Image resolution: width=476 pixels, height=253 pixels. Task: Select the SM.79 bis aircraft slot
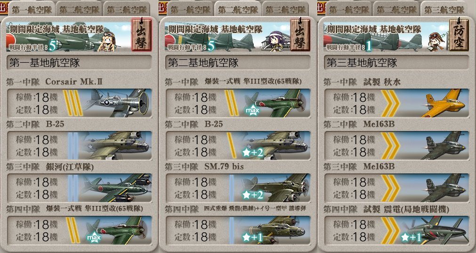click(x=238, y=188)
